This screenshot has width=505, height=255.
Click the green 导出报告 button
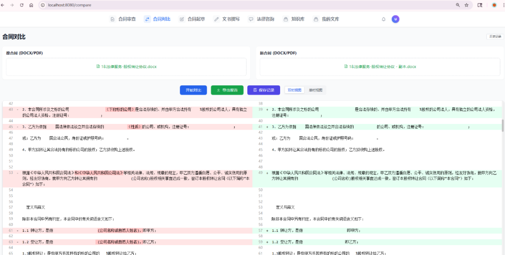coord(227,90)
